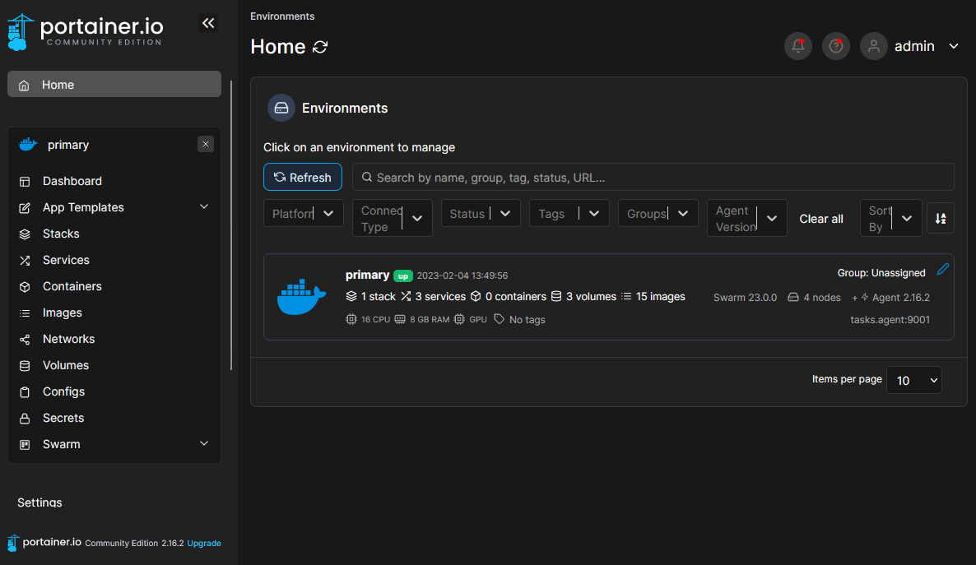Click the home icon in sidebar Home item
976x565 pixels.
[x=24, y=86]
